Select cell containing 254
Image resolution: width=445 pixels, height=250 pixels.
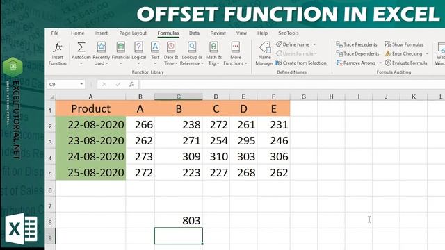coord(216,140)
